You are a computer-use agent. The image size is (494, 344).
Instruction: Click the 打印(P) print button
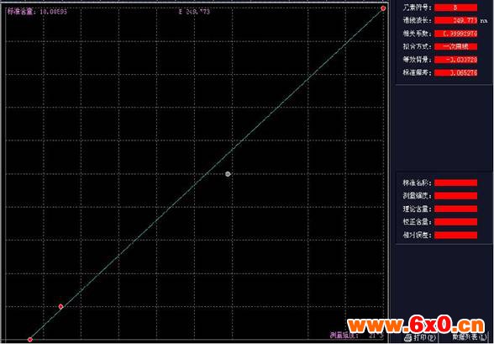pyautogui.click(x=421, y=338)
